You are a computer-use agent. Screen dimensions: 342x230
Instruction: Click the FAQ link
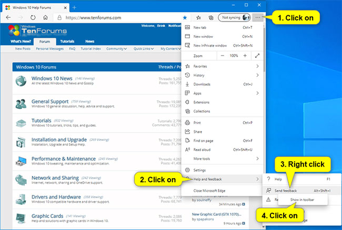[72, 49]
